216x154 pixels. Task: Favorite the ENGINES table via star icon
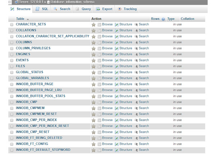point(94,55)
